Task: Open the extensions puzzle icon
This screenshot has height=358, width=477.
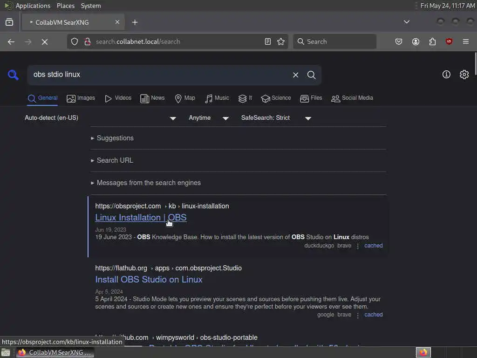Action: (x=432, y=41)
